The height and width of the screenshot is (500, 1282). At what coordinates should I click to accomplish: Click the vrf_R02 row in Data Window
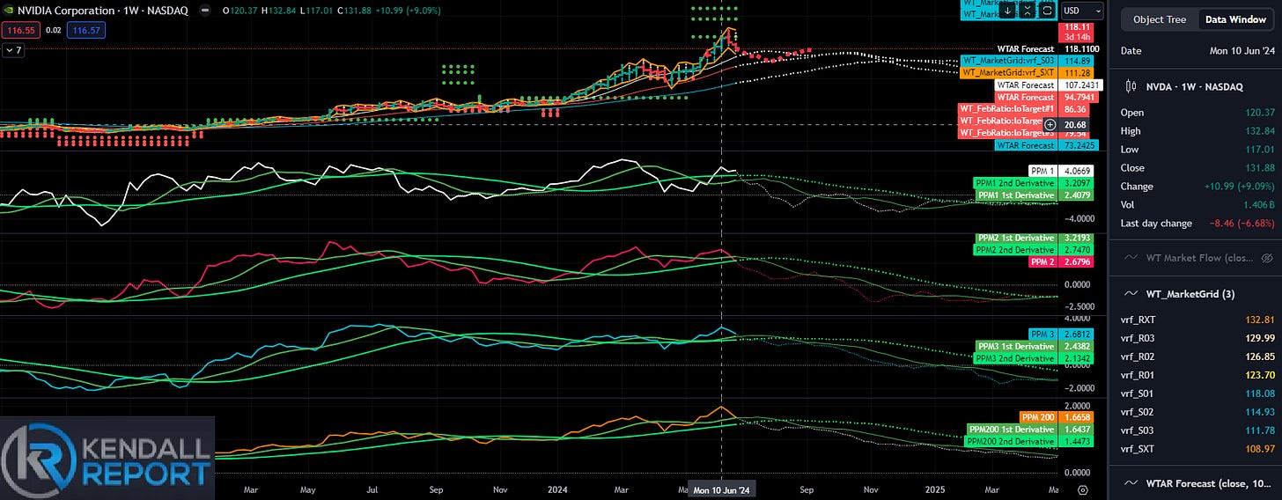1197,357
